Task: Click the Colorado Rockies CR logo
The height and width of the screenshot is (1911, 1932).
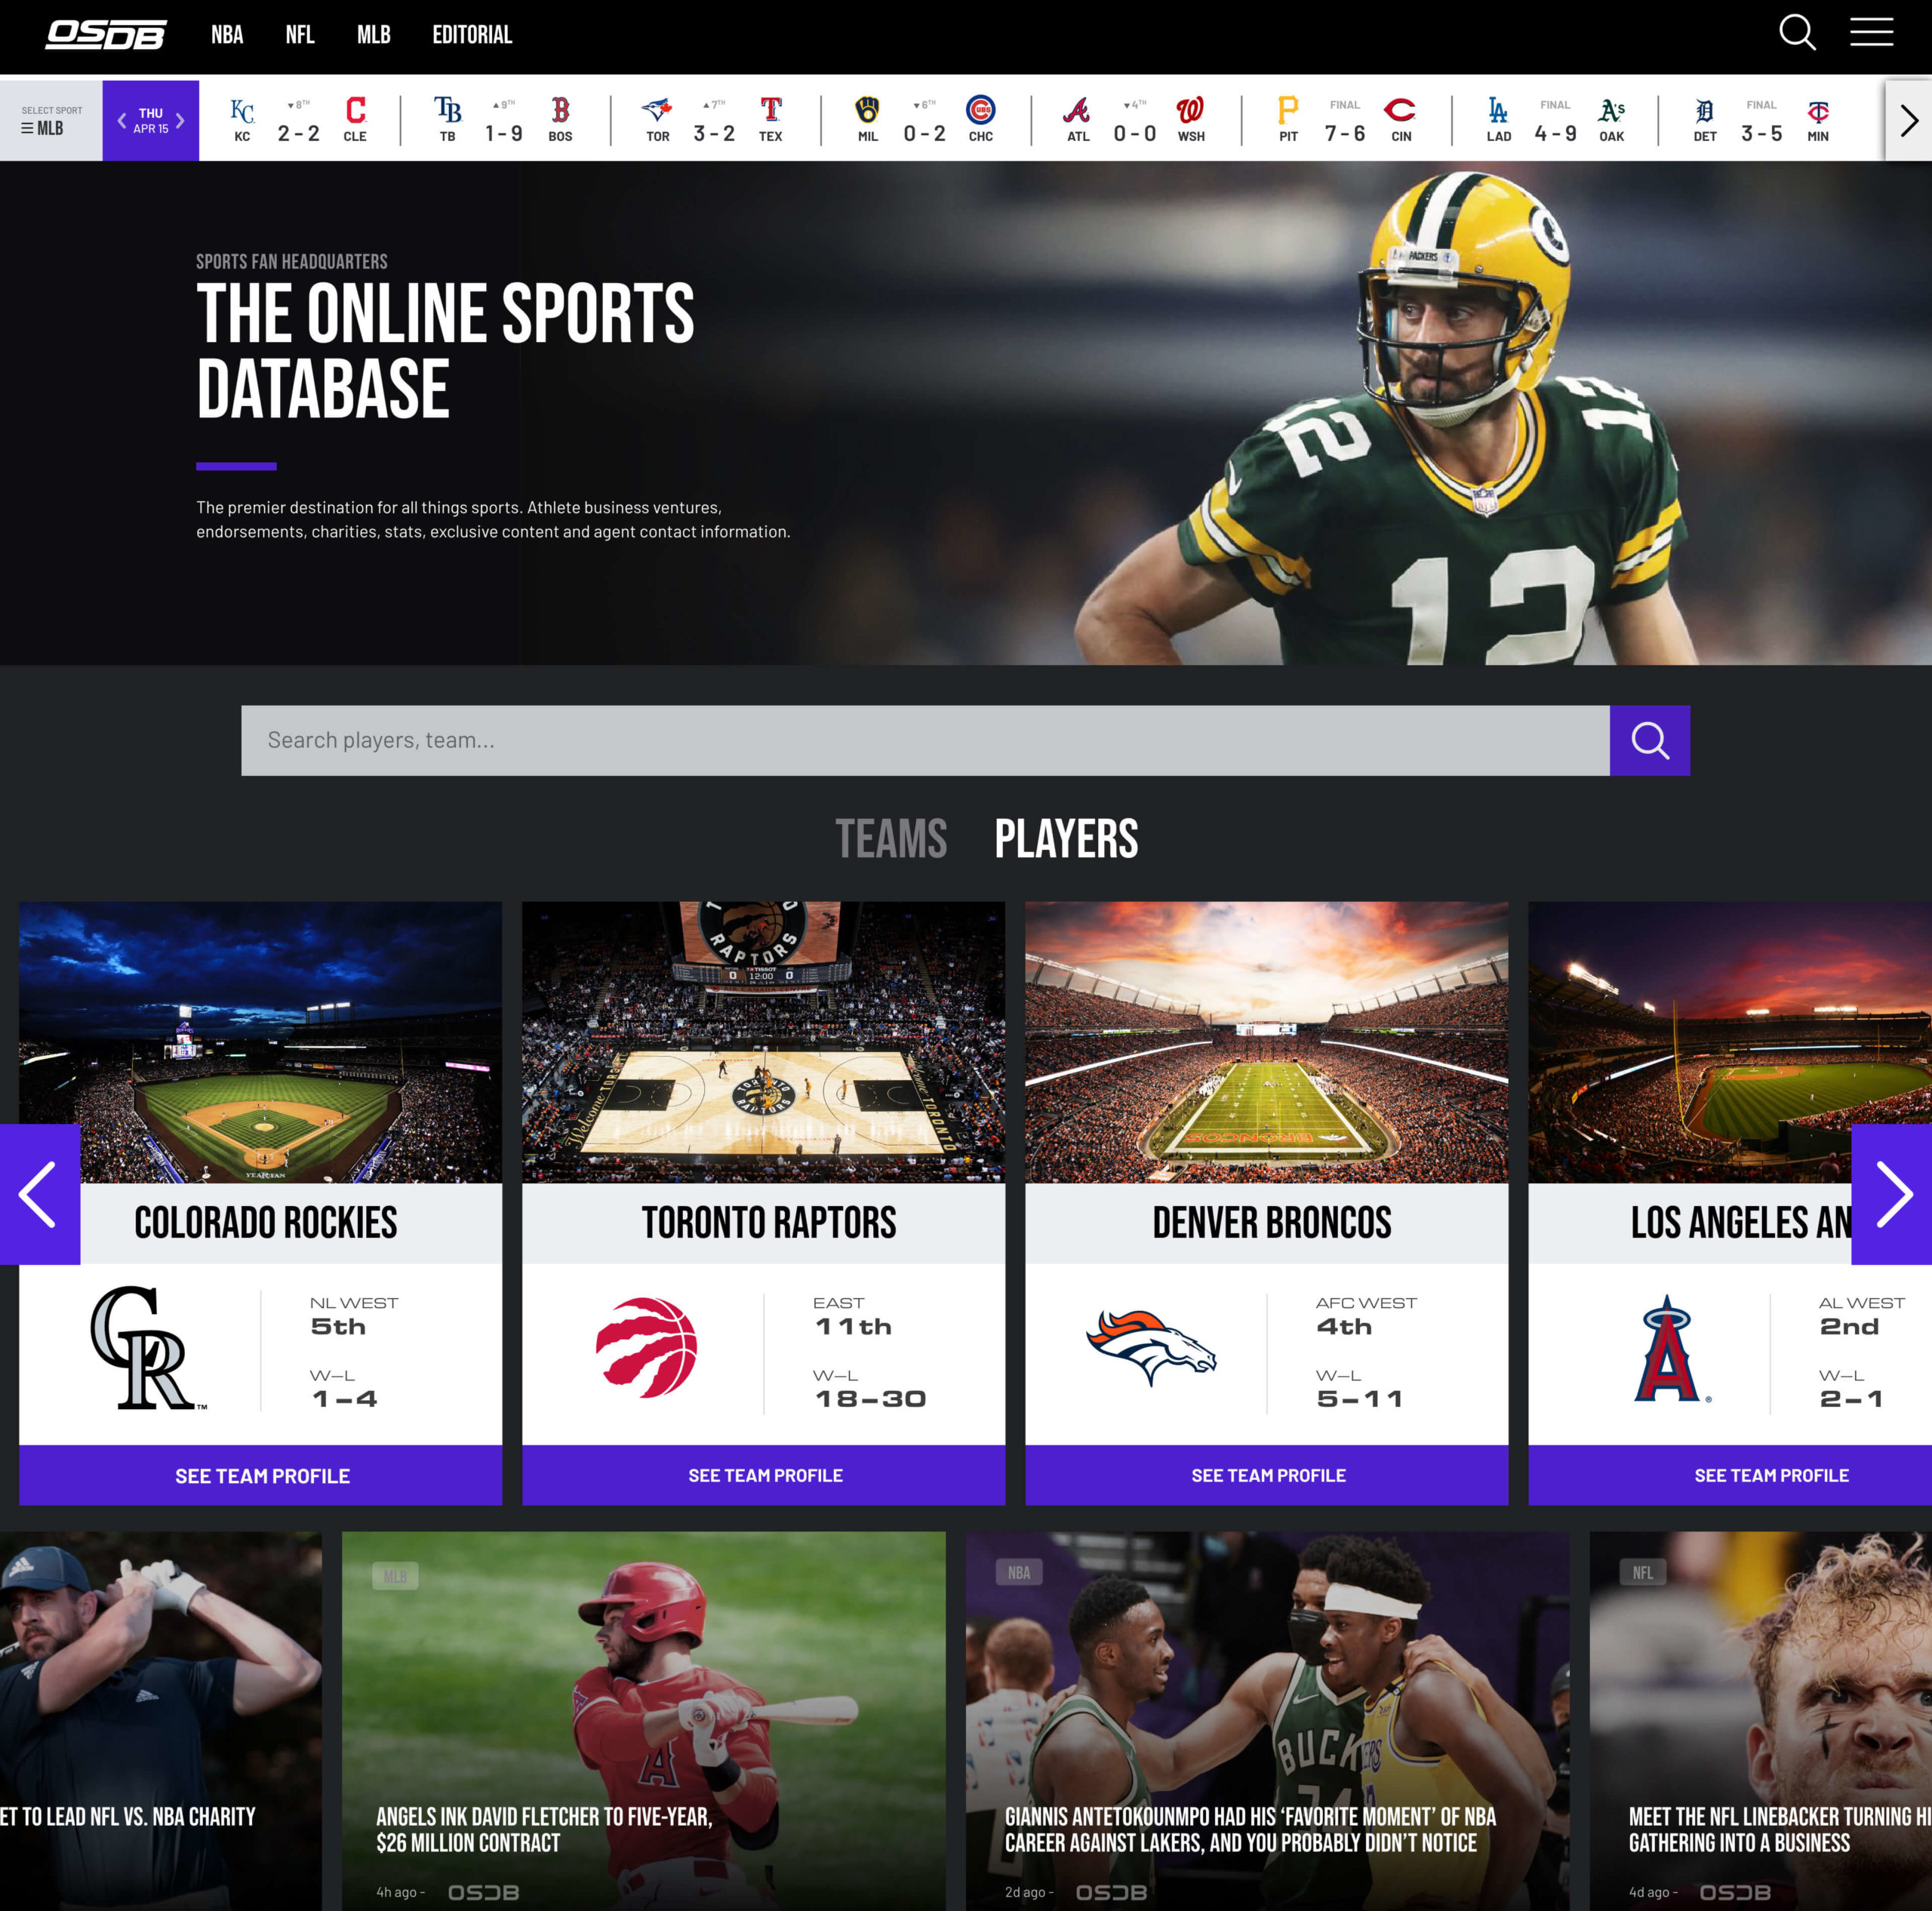Action: 147,1348
